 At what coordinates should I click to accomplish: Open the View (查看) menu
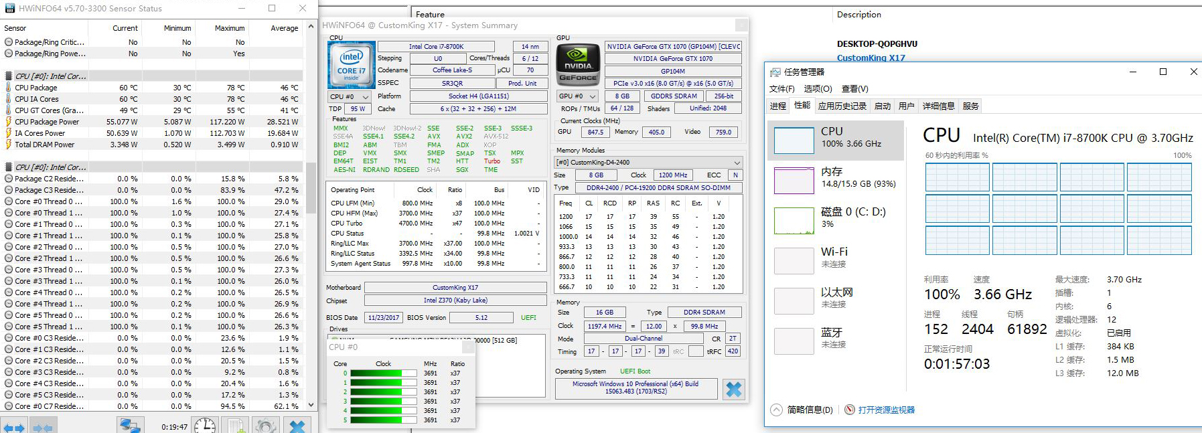854,88
